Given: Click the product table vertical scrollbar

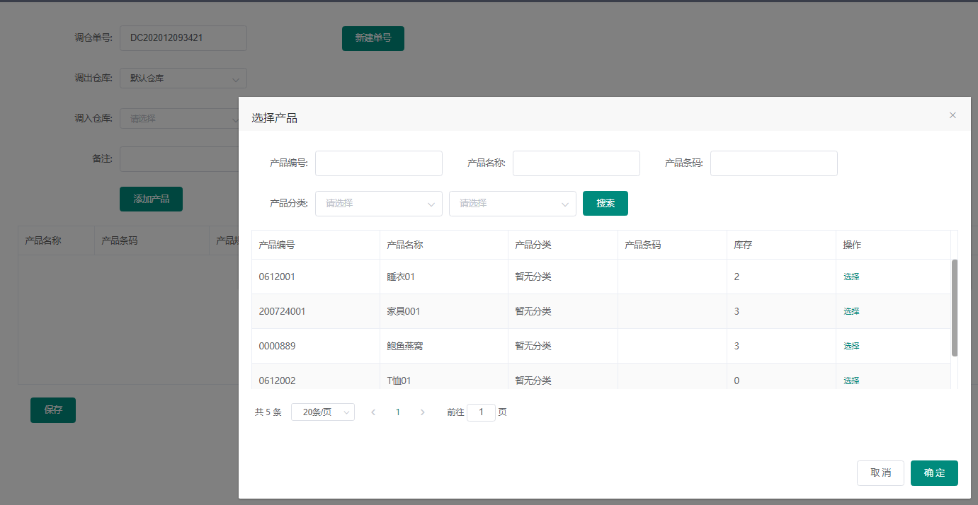Looking at the screenshot, I should (954, 308).
